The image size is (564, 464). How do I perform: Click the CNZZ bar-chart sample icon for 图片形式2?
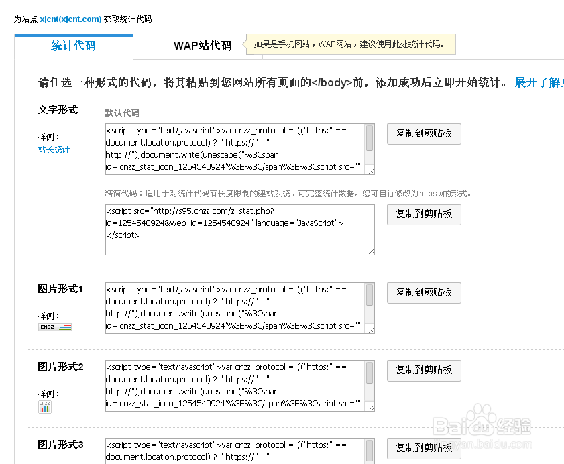45,407
